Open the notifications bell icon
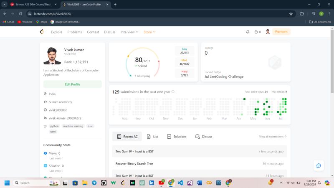Screen dimensions: 334x188 (x=248, y=32)
